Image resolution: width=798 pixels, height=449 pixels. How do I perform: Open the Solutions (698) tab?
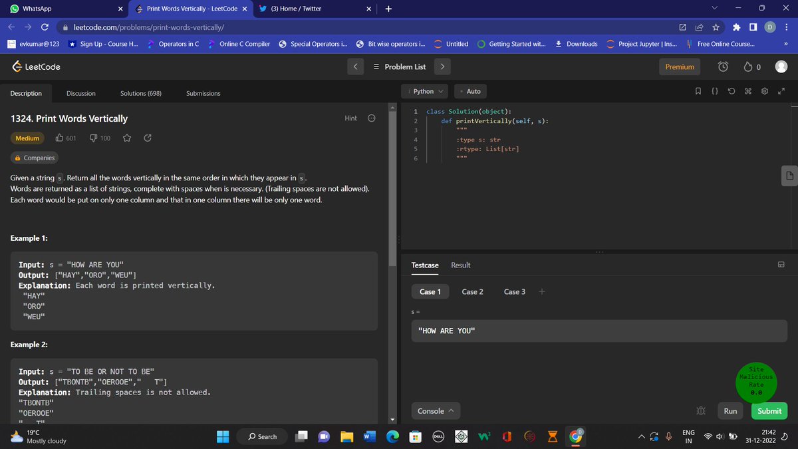pos(140,93)
